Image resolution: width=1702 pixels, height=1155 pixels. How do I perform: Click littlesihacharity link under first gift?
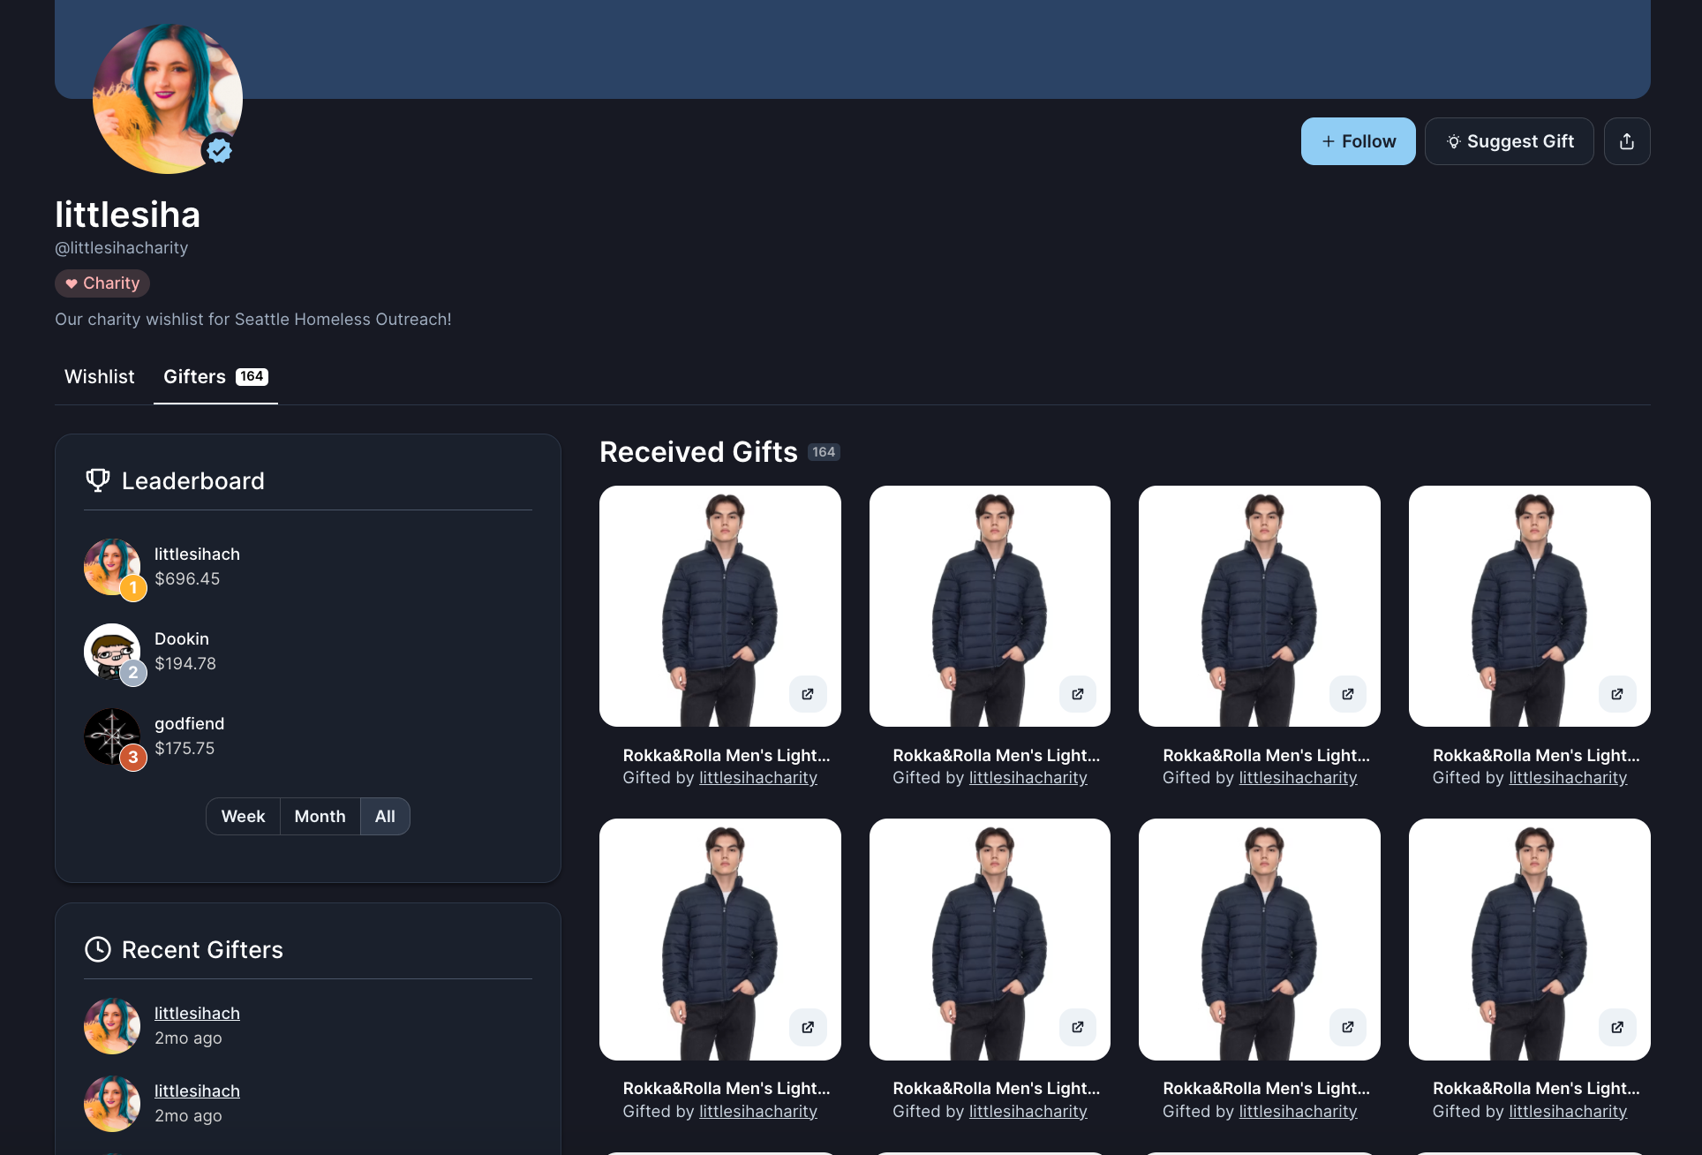pos(757,778)
